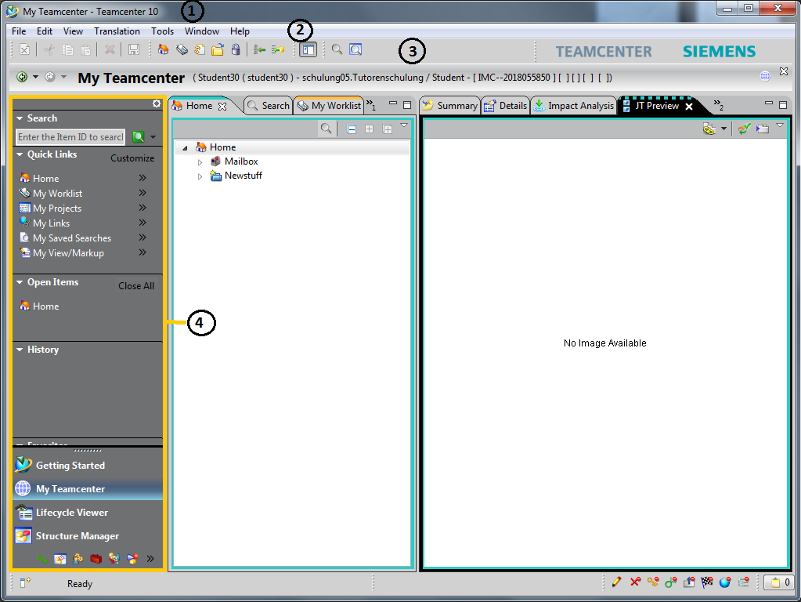Open My Links quick link
This screenshot has height=602, width=801.
coord(51,223)
